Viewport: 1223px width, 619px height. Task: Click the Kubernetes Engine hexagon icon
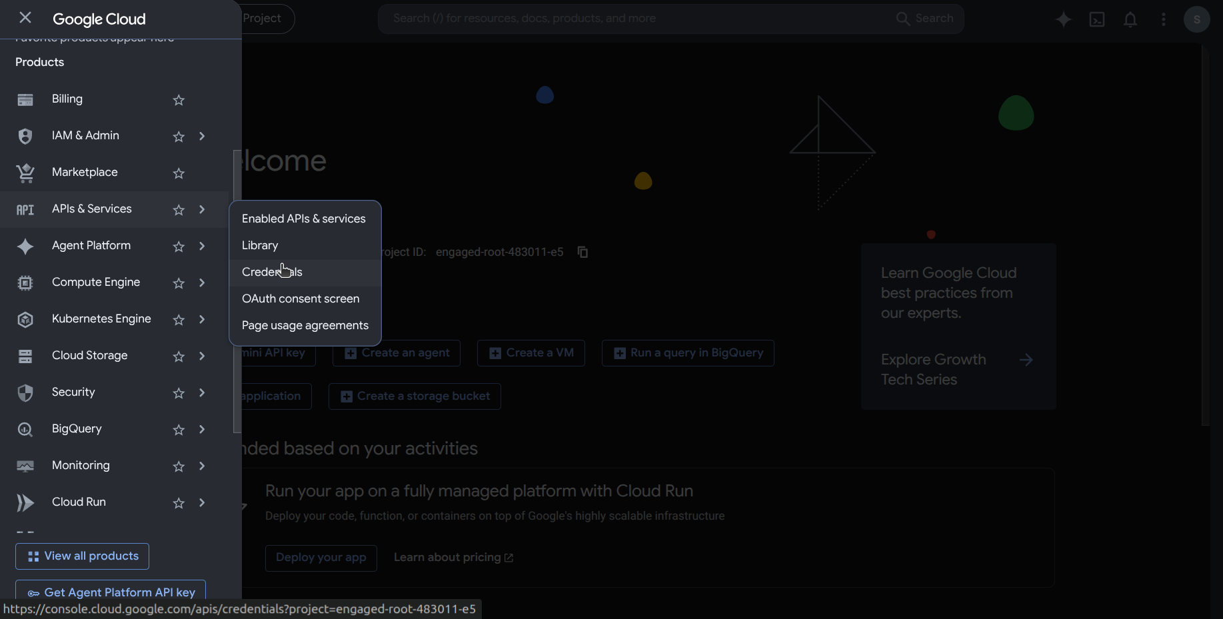click(x=25, y=319)
